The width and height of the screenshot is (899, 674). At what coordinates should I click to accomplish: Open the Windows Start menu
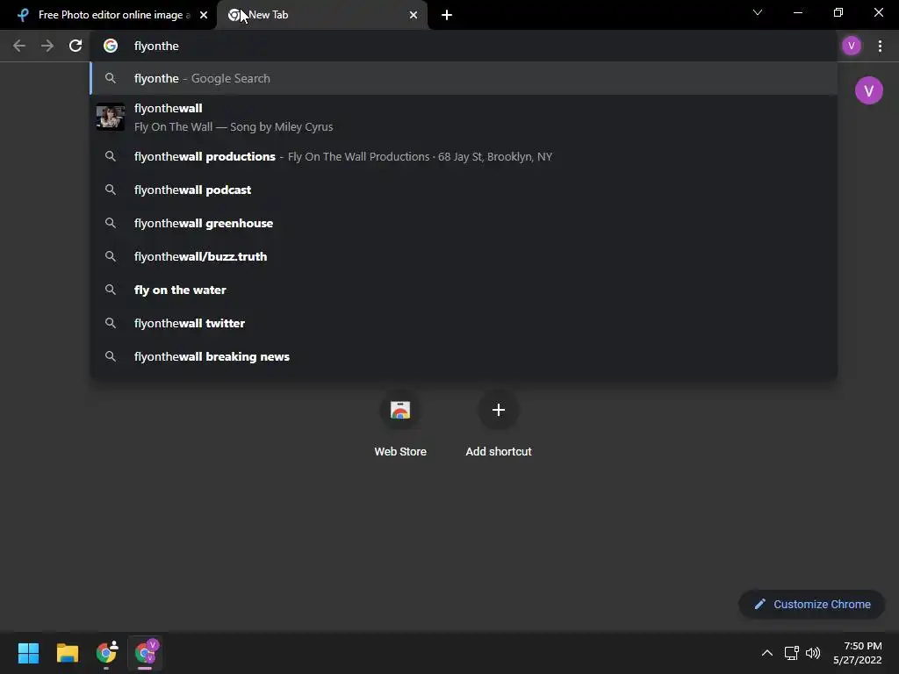pyautogui.click(x=28, y=653)
